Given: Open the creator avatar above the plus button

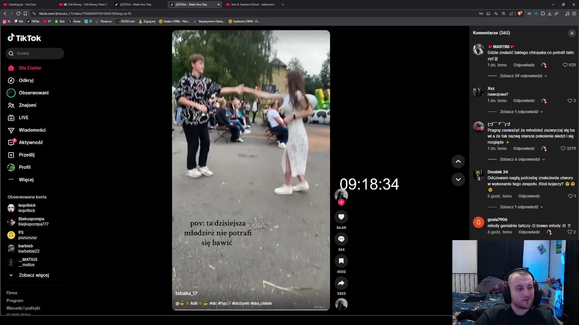Looking at the screenshot, I should click(x=341, y=195).
